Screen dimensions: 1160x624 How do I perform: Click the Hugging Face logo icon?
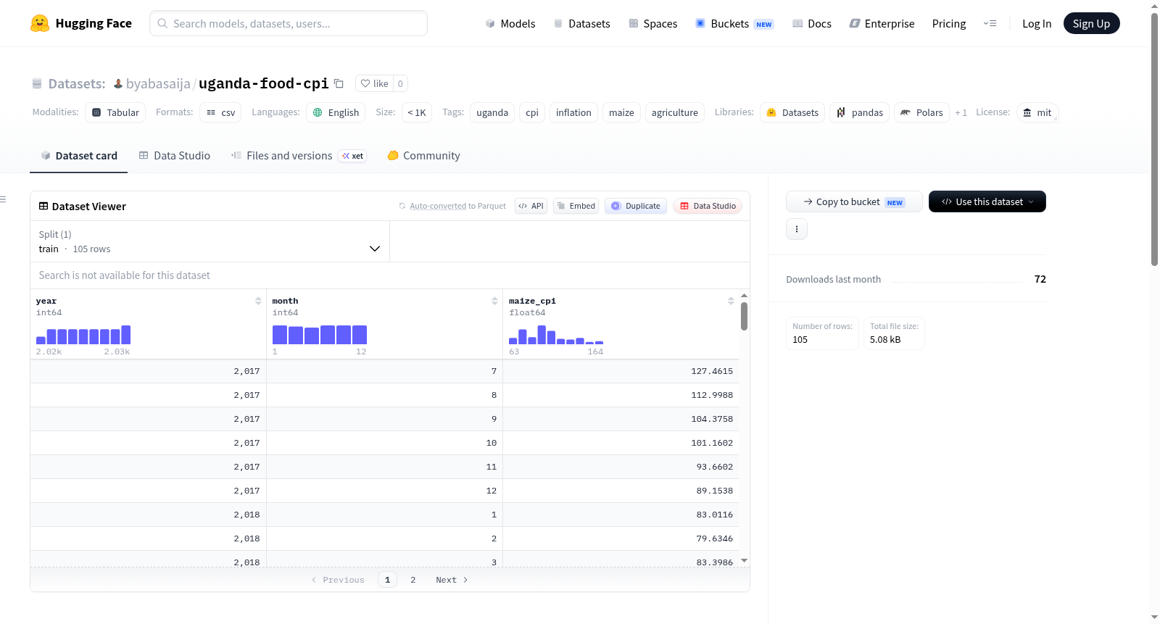pyautogui.click(x=40, y=23)
